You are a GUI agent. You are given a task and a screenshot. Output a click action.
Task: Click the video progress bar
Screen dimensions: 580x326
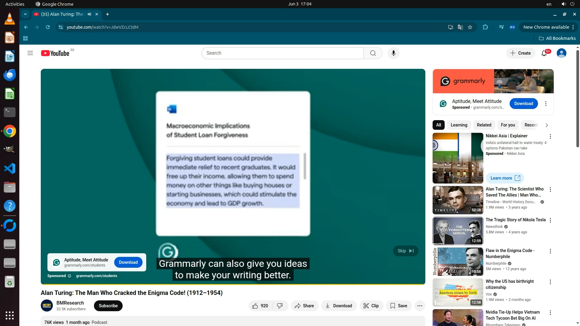[233, 284]
